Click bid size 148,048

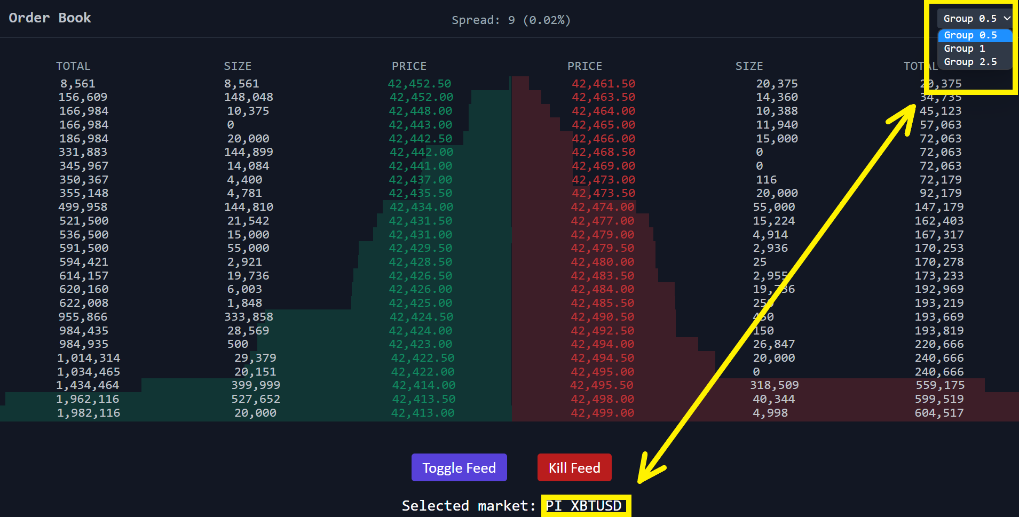pyautogui.click(x=249, y=97)
